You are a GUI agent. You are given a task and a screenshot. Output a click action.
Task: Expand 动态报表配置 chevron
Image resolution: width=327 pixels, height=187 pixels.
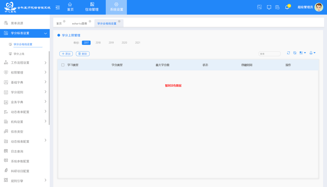[46, 140]
